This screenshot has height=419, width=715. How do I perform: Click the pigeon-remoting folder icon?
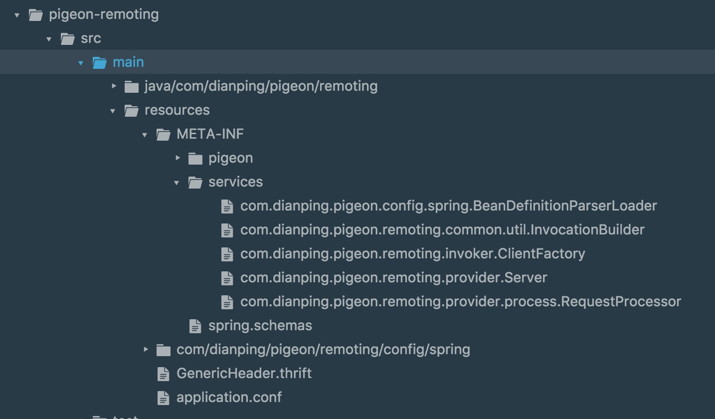click(x=36, y=14)
